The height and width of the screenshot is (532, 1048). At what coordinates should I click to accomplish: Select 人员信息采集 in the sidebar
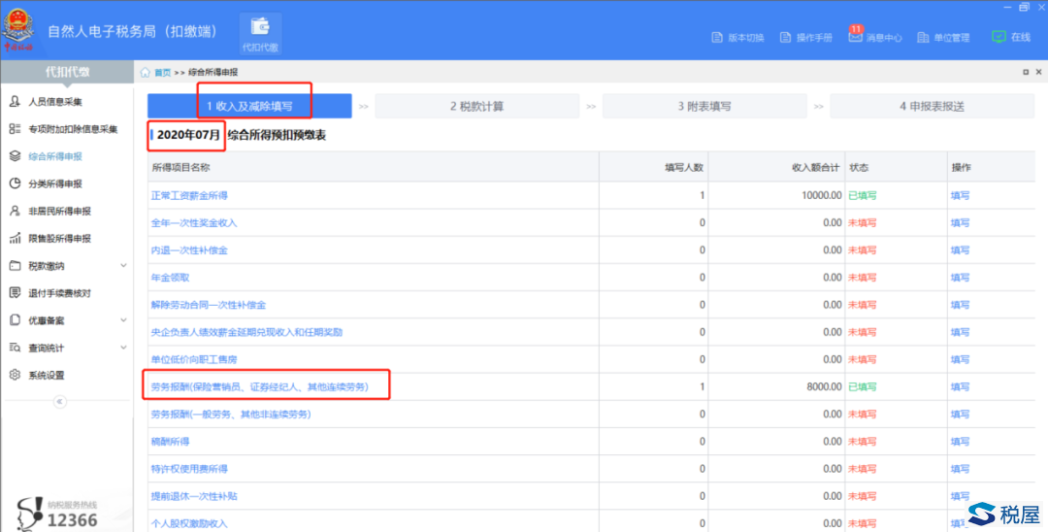[x=54, y=102]
